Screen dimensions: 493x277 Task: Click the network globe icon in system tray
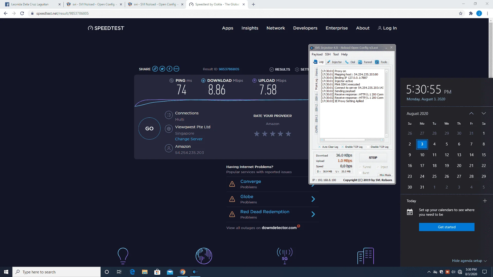tap(460, 272)
